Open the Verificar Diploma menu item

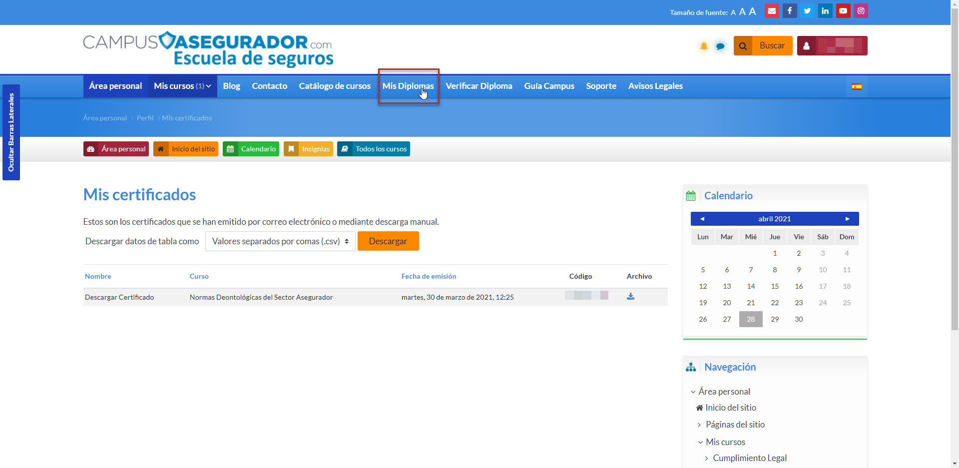pos(479,86)
